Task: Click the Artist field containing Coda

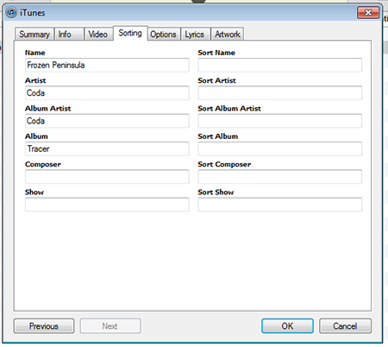Action: (107, 93)
